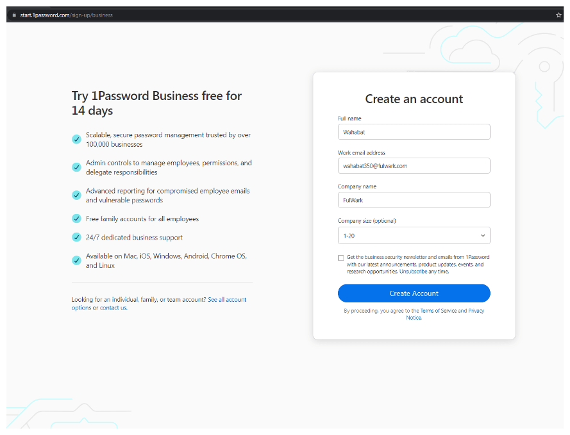Open the Terms of Service link
Image resolution: width=570 pixels, height=435 pixels.
[439, 310]
